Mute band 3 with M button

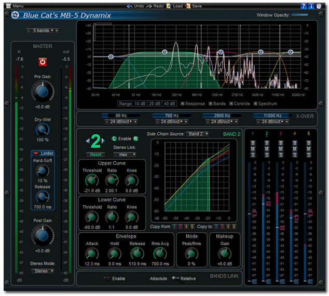click(281, 149)
